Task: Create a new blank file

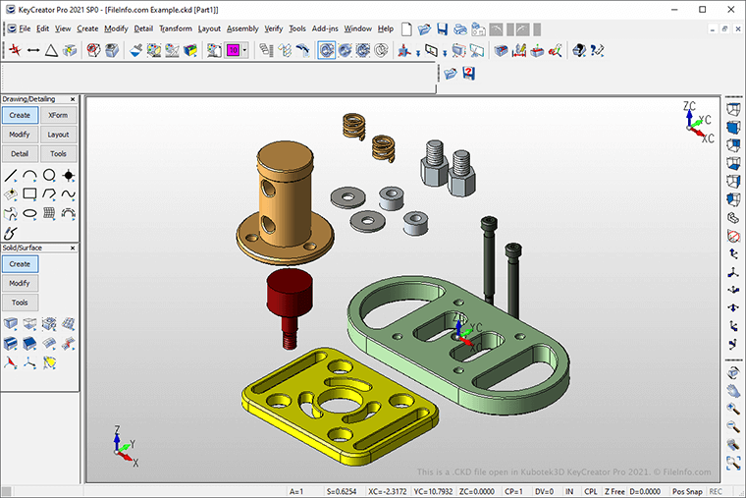Action: [x=406, y=29]
